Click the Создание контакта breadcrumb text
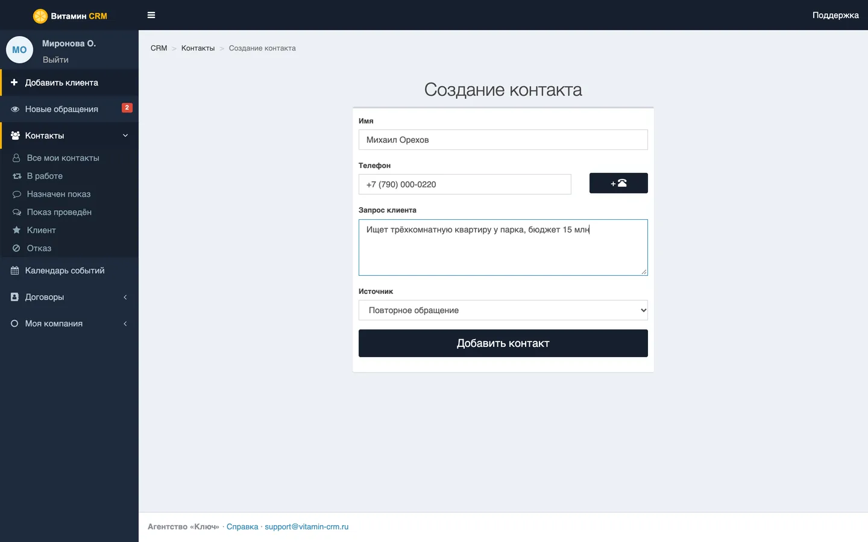868x542 pixels. coord(262,48)
